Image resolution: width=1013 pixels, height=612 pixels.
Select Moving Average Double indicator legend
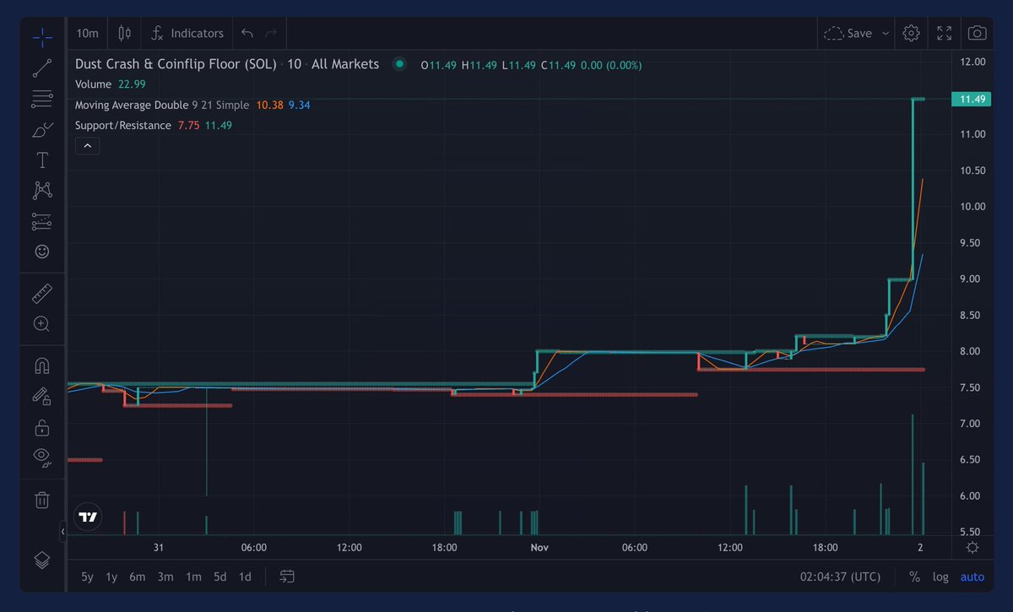coord(162,105)
